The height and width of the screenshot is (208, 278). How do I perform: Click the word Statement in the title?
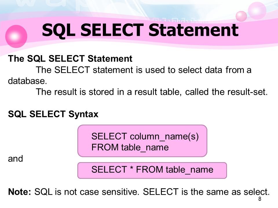coord(193,30)
